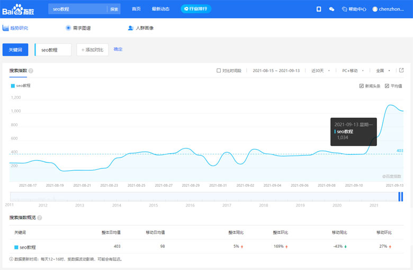
Task: Click the WeChat icon in header
Action: point(332,9)
